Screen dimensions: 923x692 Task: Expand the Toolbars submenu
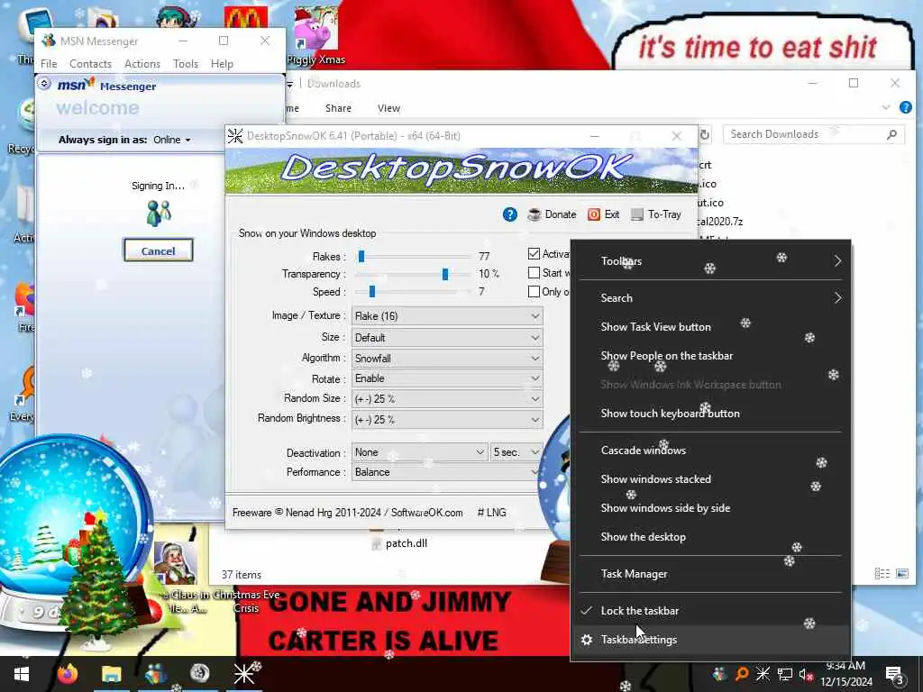[710, 261]
